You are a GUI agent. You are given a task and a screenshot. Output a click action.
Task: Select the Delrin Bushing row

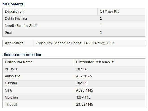(74, 19)
